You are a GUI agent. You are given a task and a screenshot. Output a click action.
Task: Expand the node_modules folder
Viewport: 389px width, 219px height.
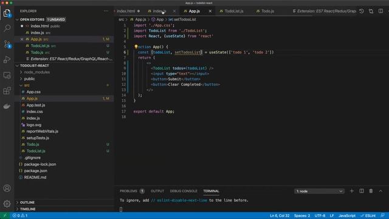point(21,72)
